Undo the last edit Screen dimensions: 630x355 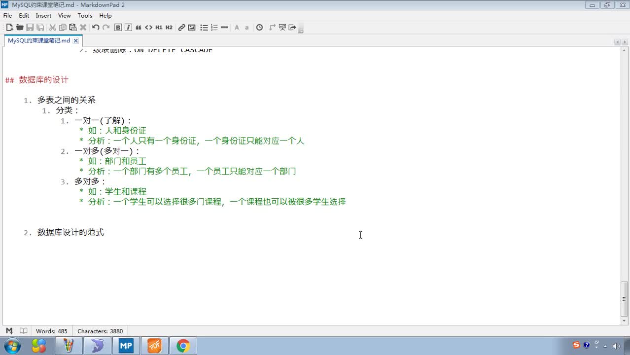tap(96, 28)
